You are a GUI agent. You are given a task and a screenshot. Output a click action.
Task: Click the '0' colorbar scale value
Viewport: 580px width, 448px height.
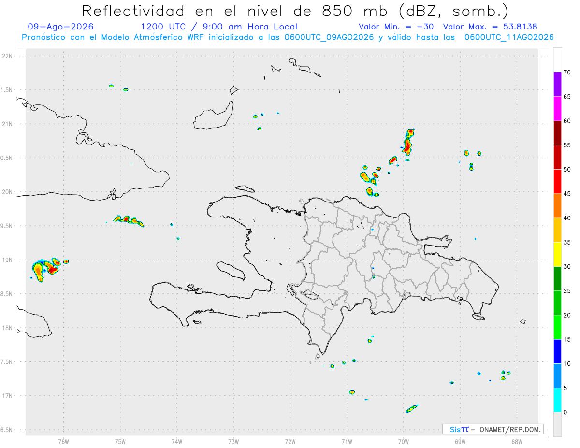point(565,412)
